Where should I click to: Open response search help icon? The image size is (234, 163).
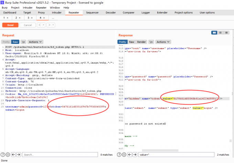click(119, 155)
